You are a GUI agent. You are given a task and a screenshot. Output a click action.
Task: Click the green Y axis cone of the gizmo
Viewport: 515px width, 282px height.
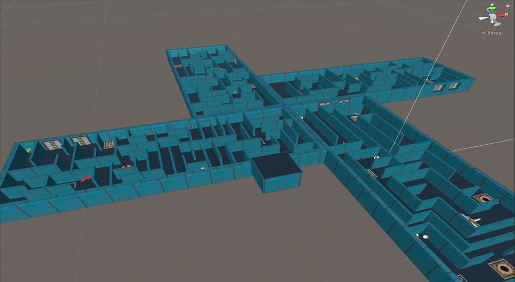[x=492, y=9]
